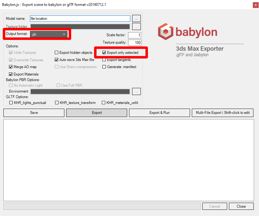This screenshot has width=259, height=216.
Task: Click the Babylon cube logo icon
Action: pyautogui.click(x=166, y=32)
